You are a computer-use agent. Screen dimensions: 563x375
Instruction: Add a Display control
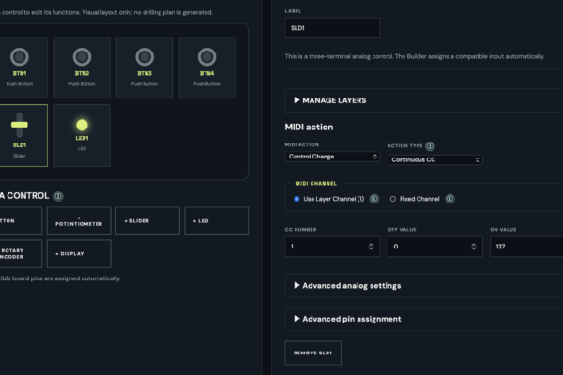(79, 254)
